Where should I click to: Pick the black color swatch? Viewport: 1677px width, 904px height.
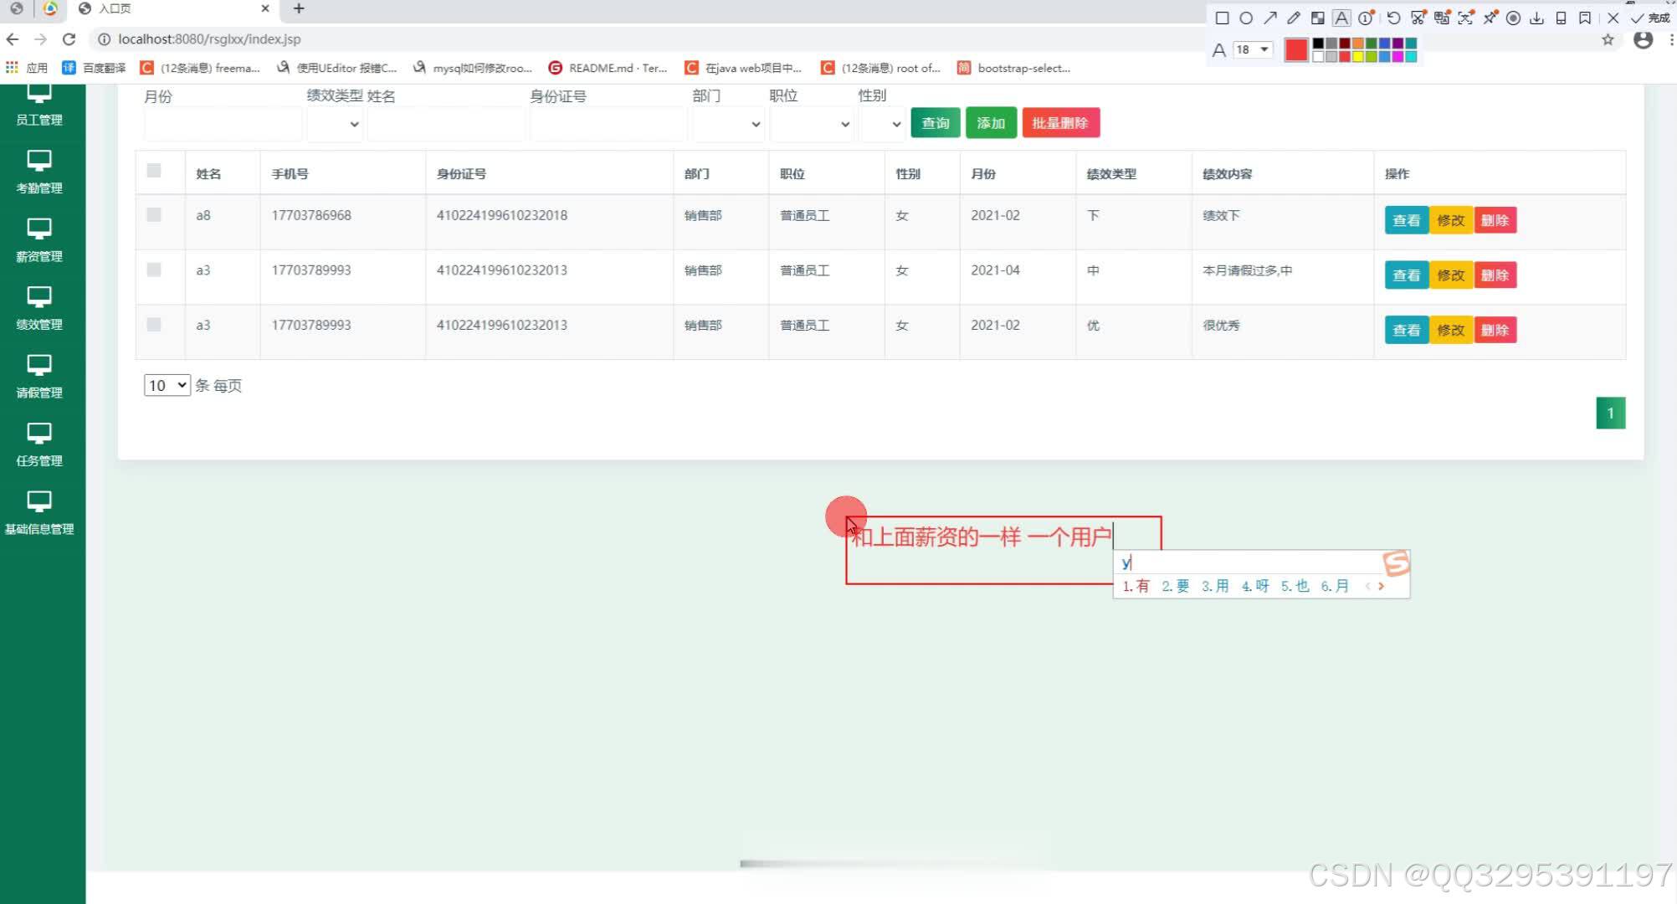click(1318, 44)
